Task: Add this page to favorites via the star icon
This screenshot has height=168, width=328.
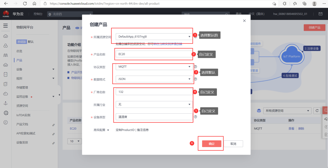Action: point(274,4)
